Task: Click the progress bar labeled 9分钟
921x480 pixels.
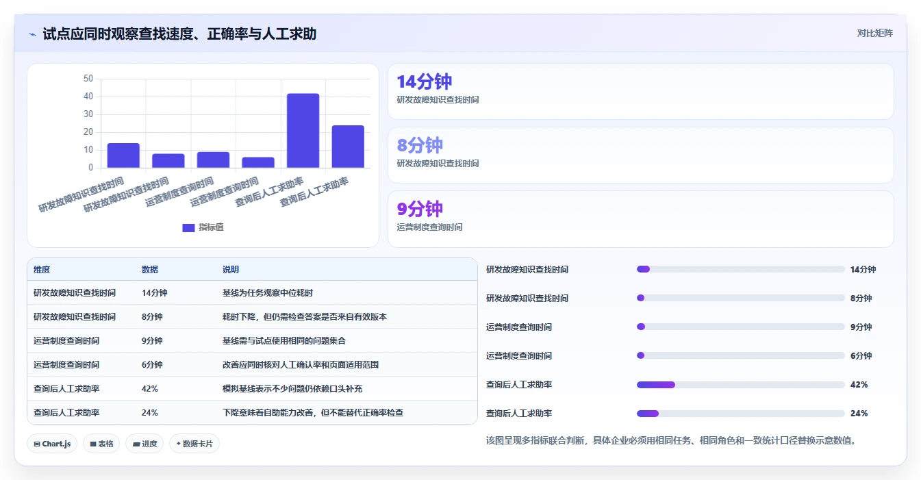Action: tap(741, 327)
